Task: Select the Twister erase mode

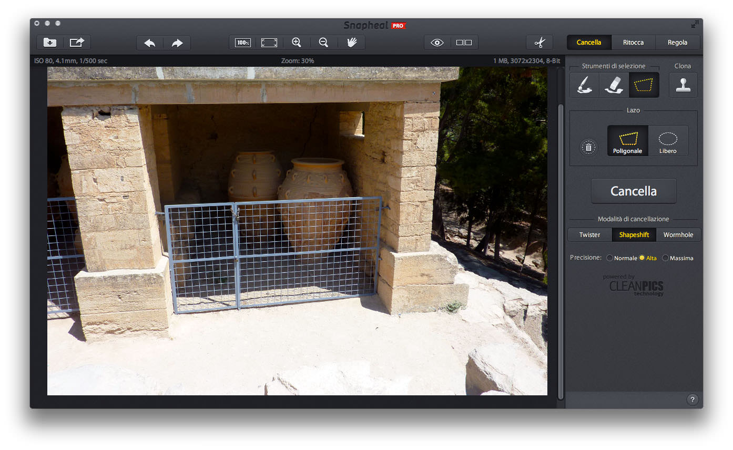Action: [589, 235]
